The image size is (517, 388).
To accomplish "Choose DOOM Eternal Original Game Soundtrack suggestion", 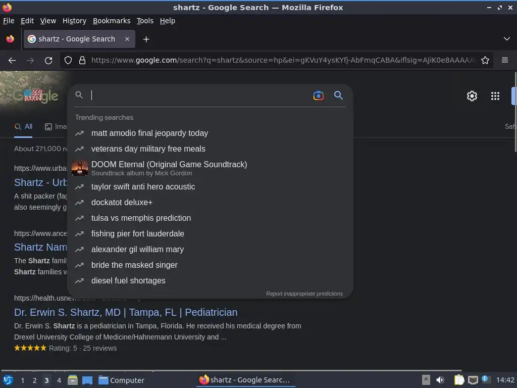I will [210, 168].
